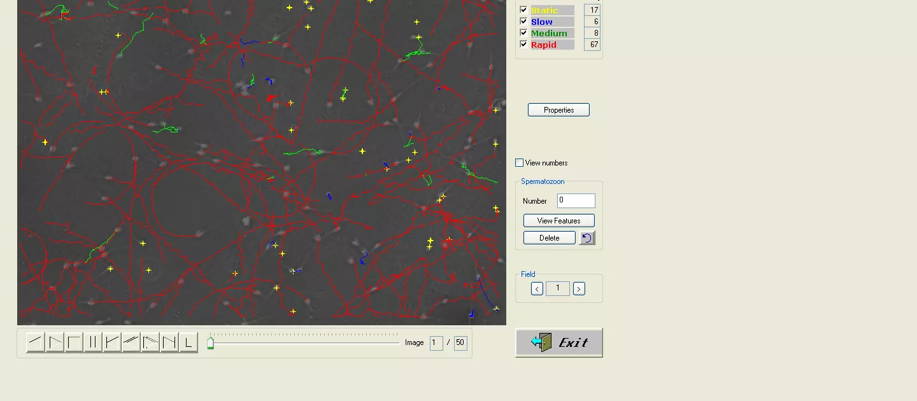The width and height of the screenshot is (917, 401).
Task: Advance to the next field
Action: (578, 289)
